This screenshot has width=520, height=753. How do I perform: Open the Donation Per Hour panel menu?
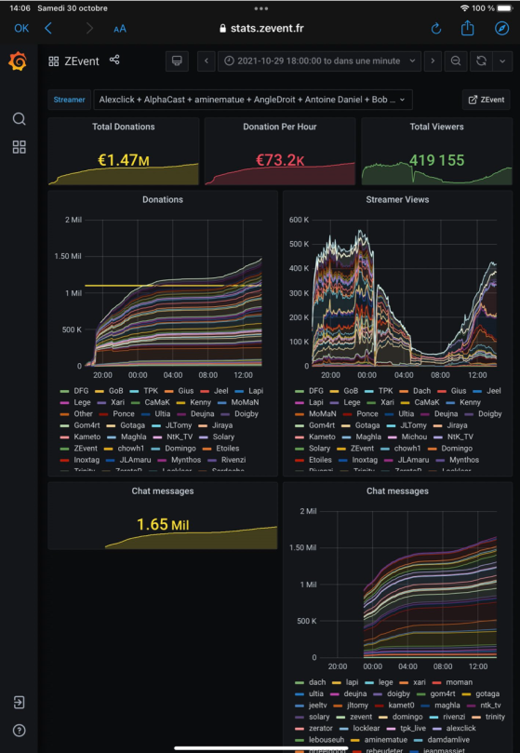coord(280,127)
